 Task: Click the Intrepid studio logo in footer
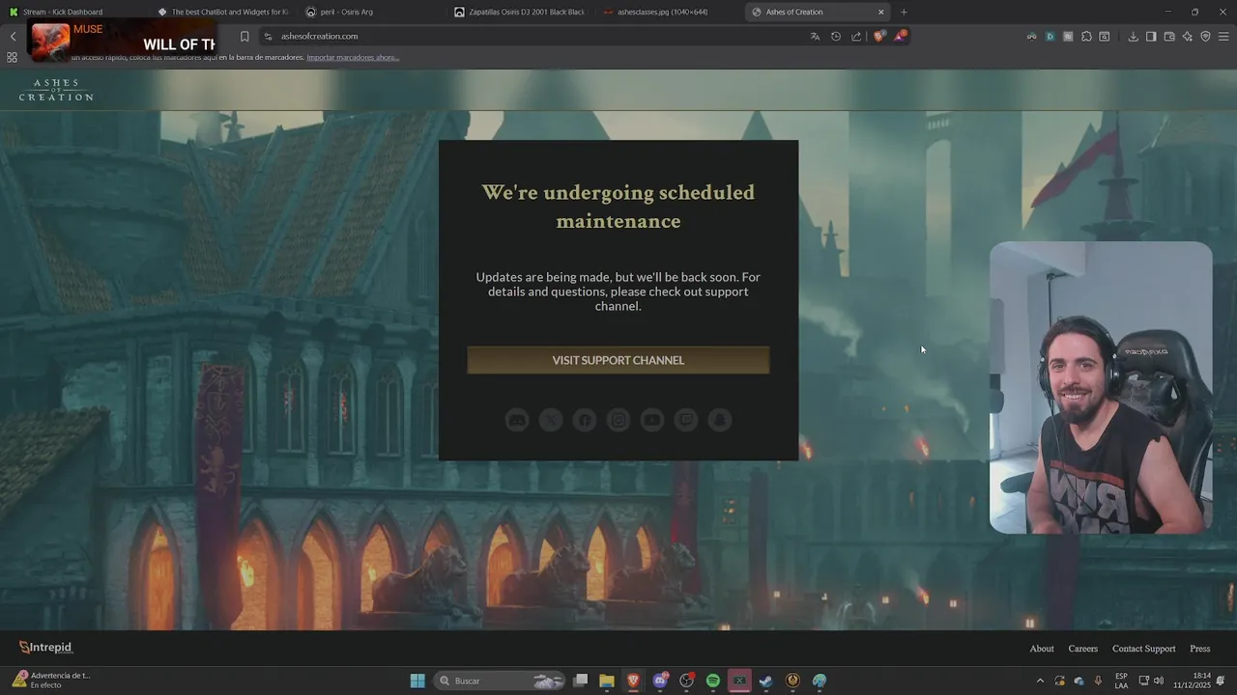[x=45, y=648]
